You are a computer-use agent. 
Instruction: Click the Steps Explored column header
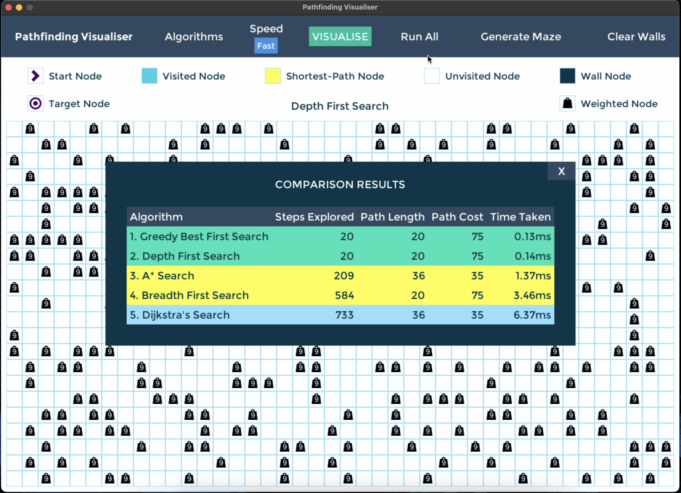coord(314,217)
